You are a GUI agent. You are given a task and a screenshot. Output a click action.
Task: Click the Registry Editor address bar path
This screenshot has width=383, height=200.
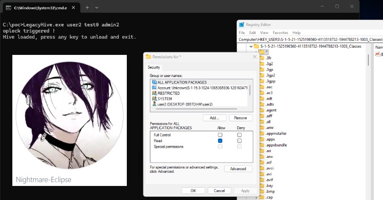tap(310, 39)
